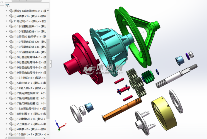Expand the 2上端盖<1> tree node
Image resolution: width=207 pixels, height=139 pixels.
tap(7, 124)
